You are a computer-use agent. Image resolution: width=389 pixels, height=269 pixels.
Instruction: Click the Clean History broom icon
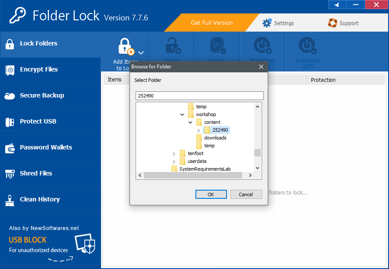10,201
